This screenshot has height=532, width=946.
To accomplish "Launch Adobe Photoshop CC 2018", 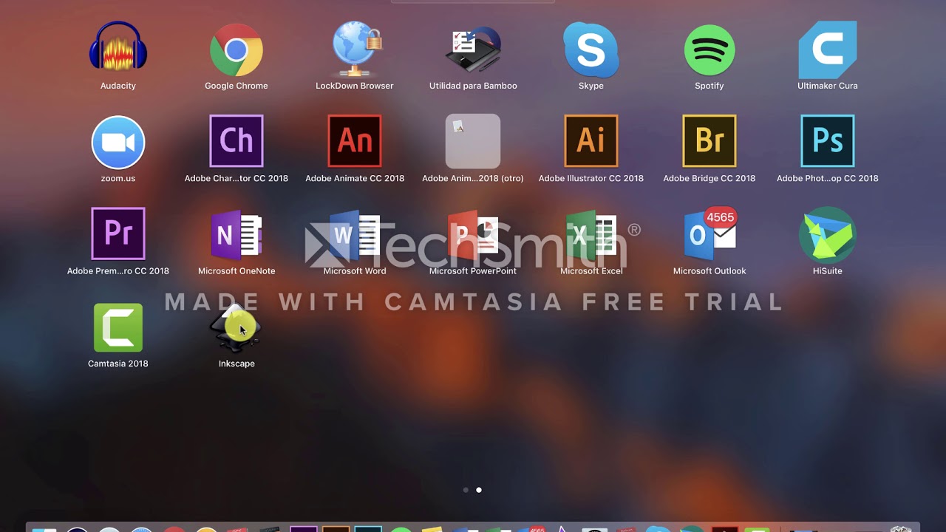I will (x=828, y=141).
